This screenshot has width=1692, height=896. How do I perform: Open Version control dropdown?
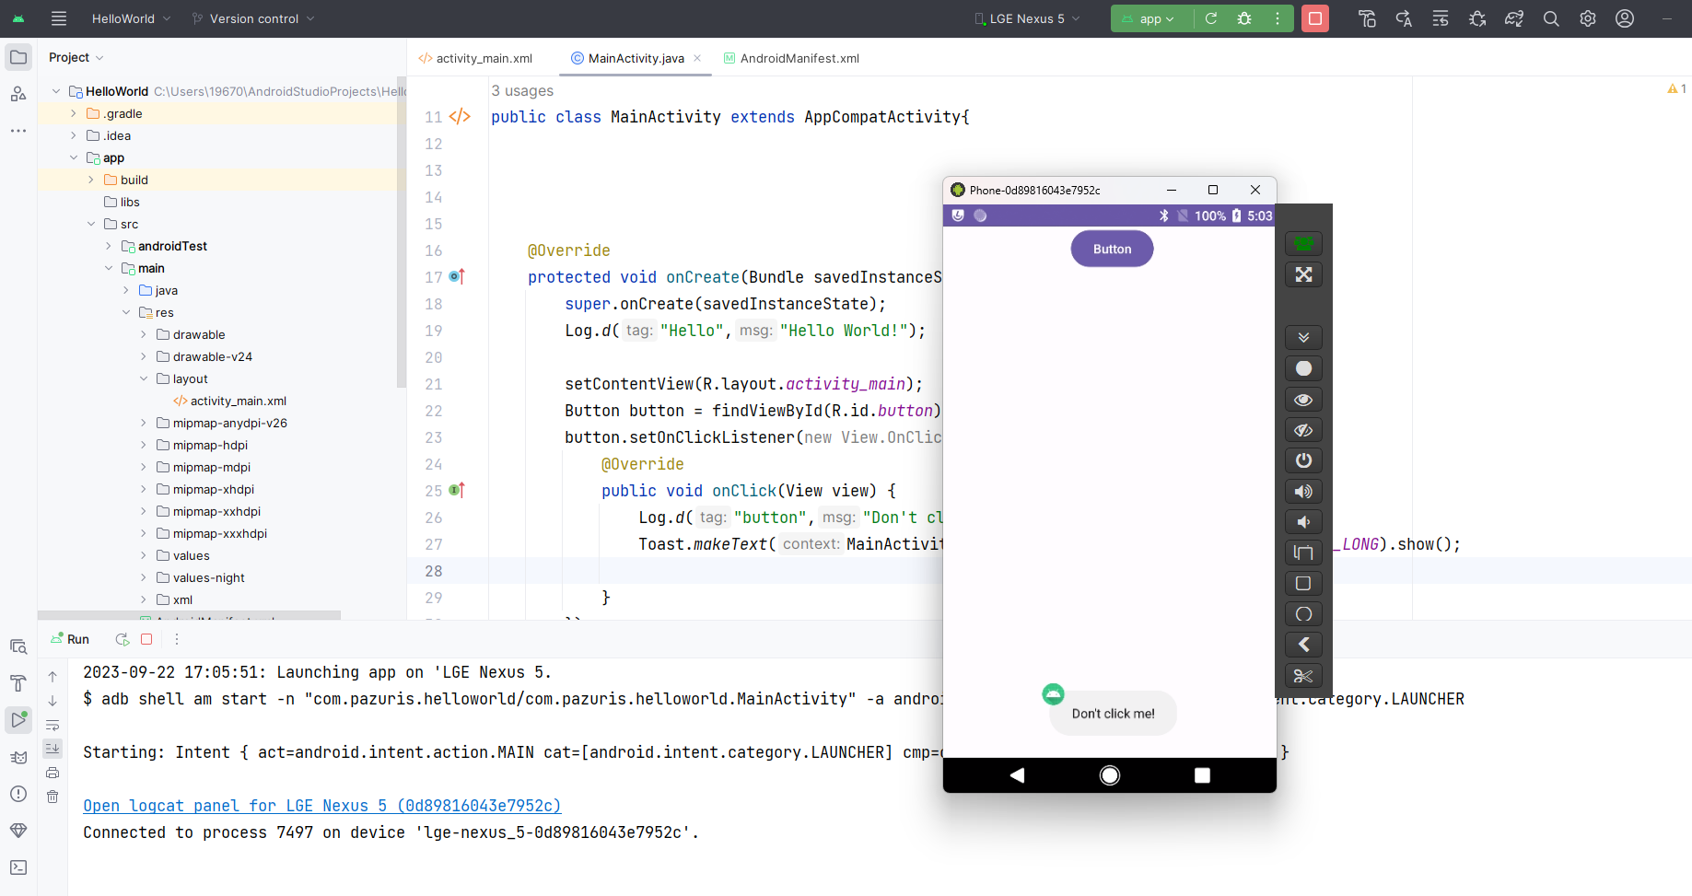(x=253, y=18)
